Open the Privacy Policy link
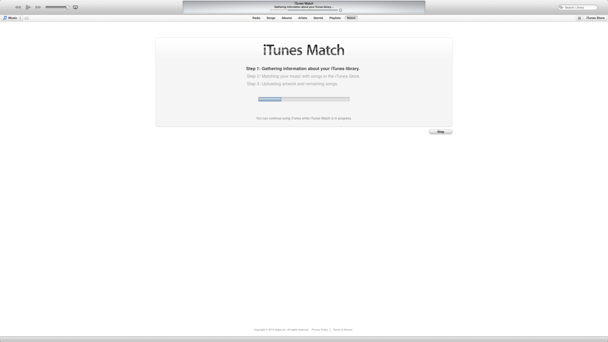The width and height of the screenshot is (608, 342). (x=320, y=330)
